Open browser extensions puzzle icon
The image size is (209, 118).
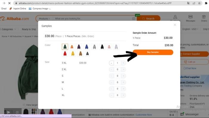click(x=206, y=3)
